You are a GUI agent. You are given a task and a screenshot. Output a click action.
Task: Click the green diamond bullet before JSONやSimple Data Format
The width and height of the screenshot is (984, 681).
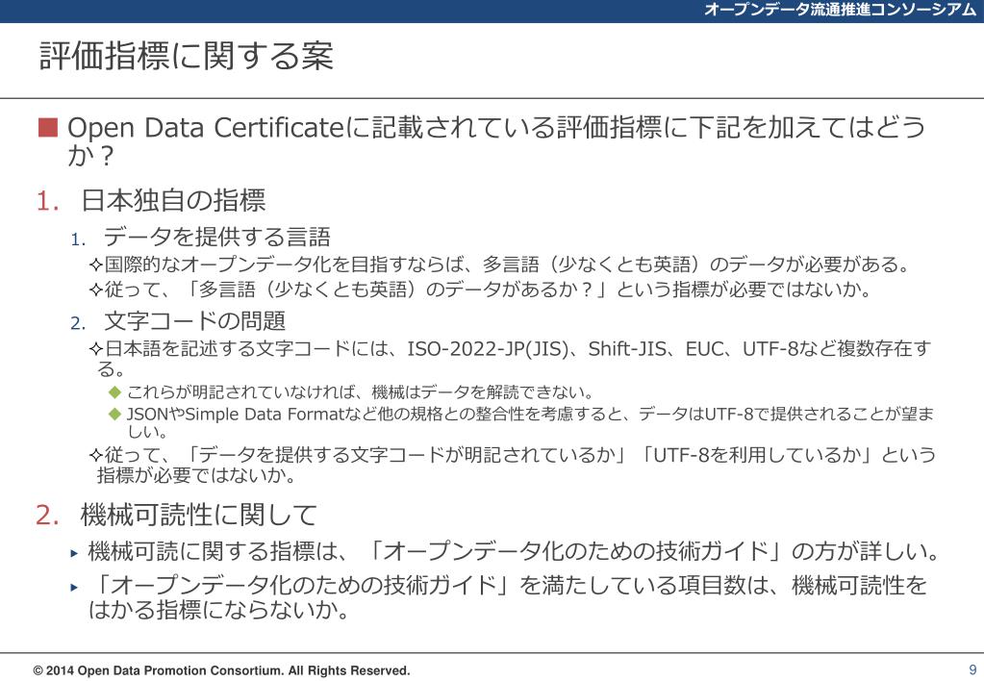114,414
